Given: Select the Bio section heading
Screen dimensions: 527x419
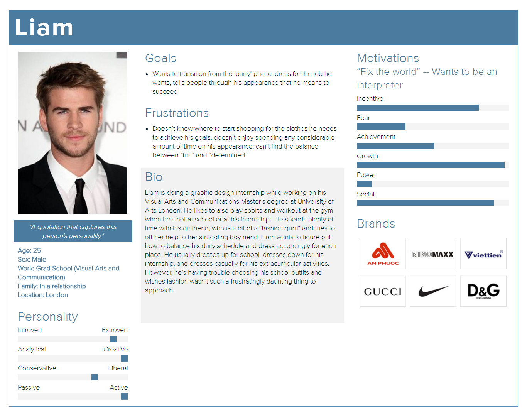Looking at the screenshot, I should pos(154,177).
